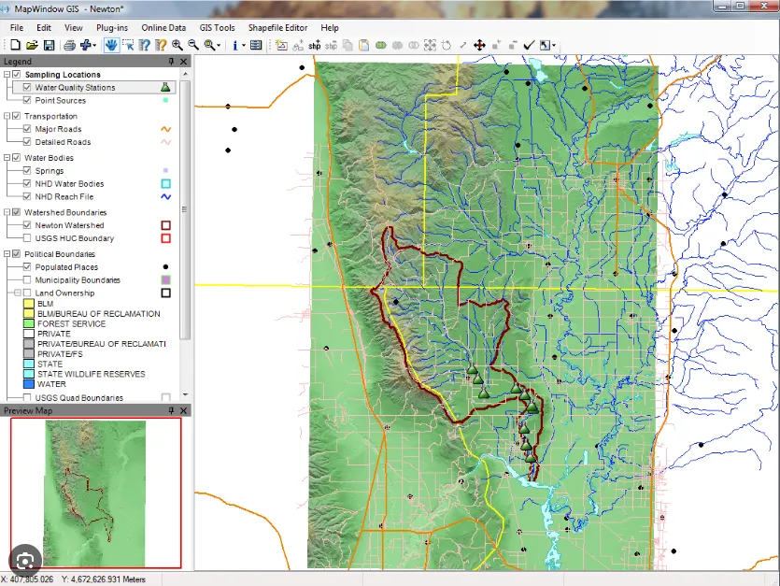Click the New project blank page icon
The image size is (780, 586).
tap(16, 45)
